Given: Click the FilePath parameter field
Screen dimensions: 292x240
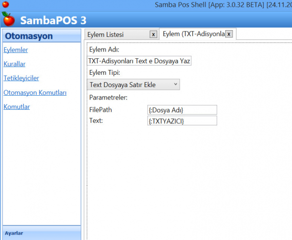Looking at the screenshot, I should (182, 110).
